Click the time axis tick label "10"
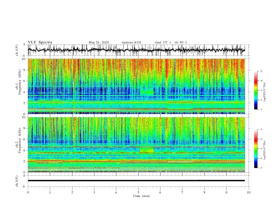The image size is (280, 216). coord(249,192)
